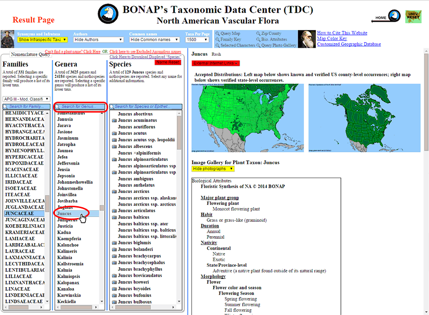The height and width of the screenshot is (315, 429).
Task: Click camera icon beside Juncus arcticus
Action: click(x=114, y=192)
